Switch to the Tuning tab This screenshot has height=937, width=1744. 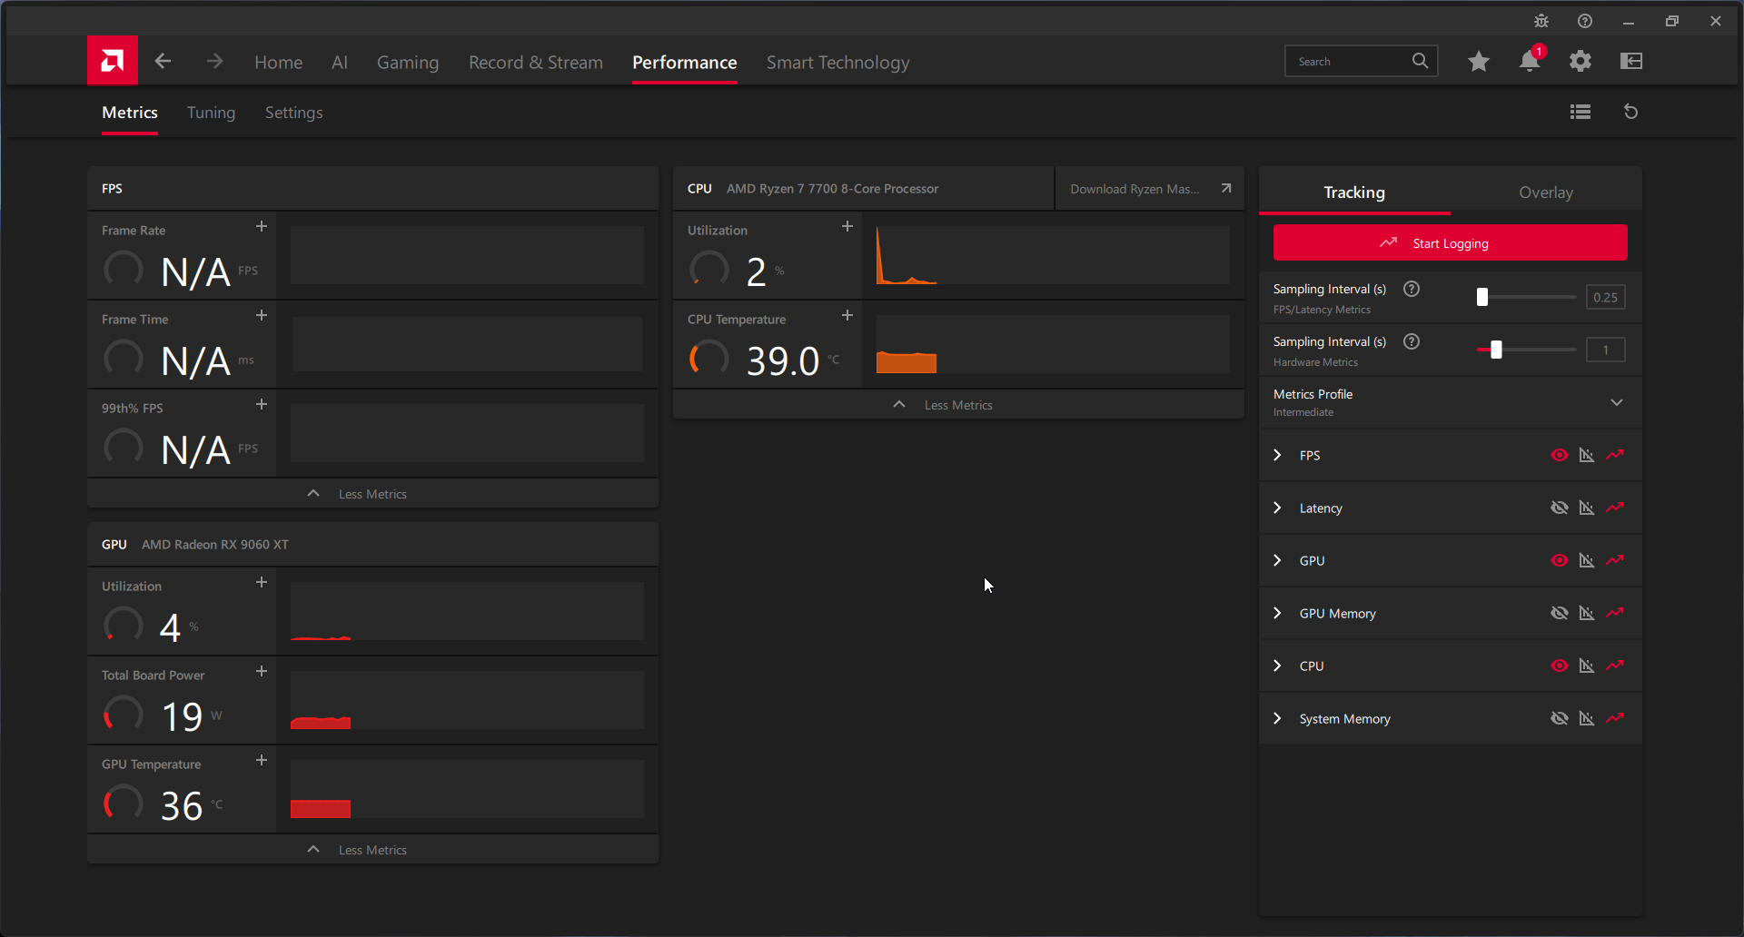coord(211,113)
